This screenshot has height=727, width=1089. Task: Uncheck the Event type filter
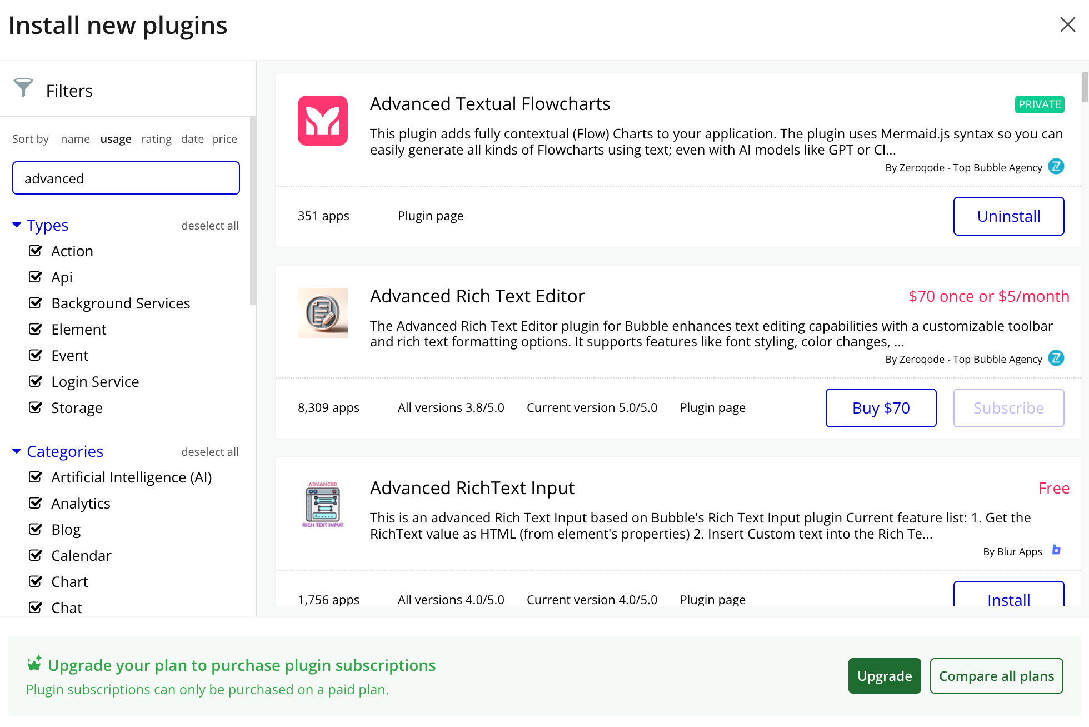pyautogui.click(x=36, y=355)
